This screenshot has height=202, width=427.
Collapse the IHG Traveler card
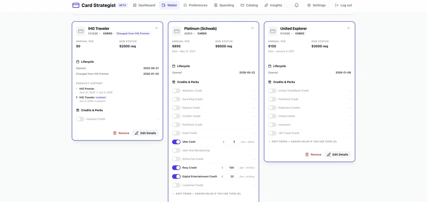point(156,28)
